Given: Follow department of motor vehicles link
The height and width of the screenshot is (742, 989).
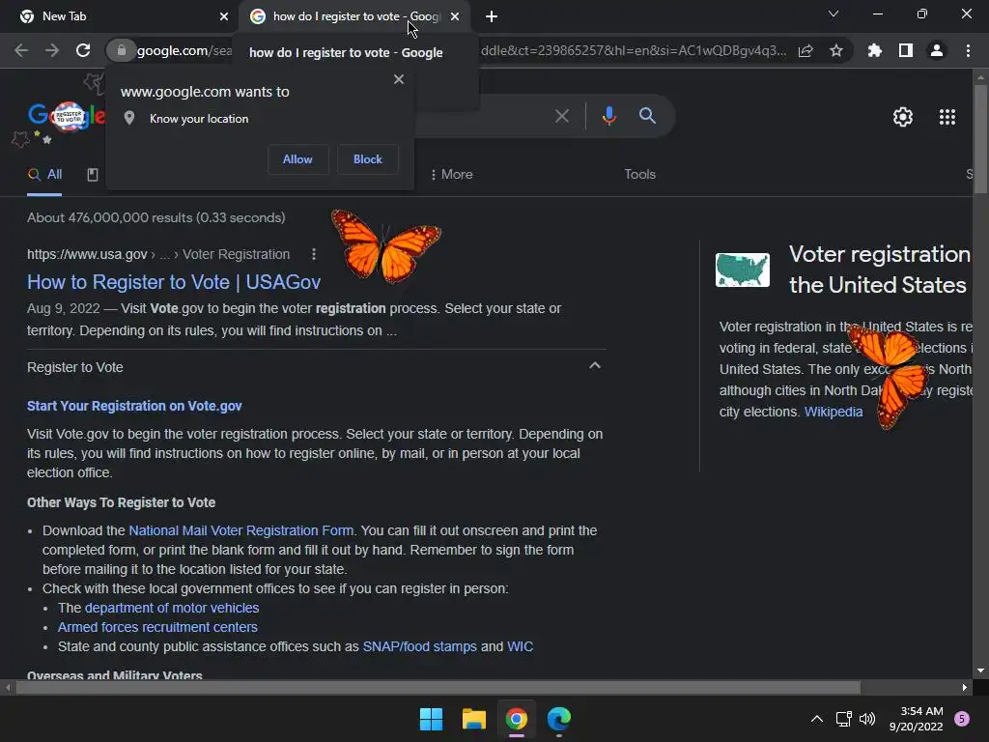Looking at the screenshot, I should click(x=172, y=609).
